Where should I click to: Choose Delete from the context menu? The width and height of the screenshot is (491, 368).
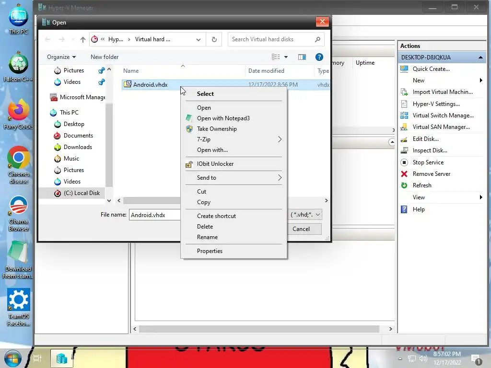coord(234,227)
